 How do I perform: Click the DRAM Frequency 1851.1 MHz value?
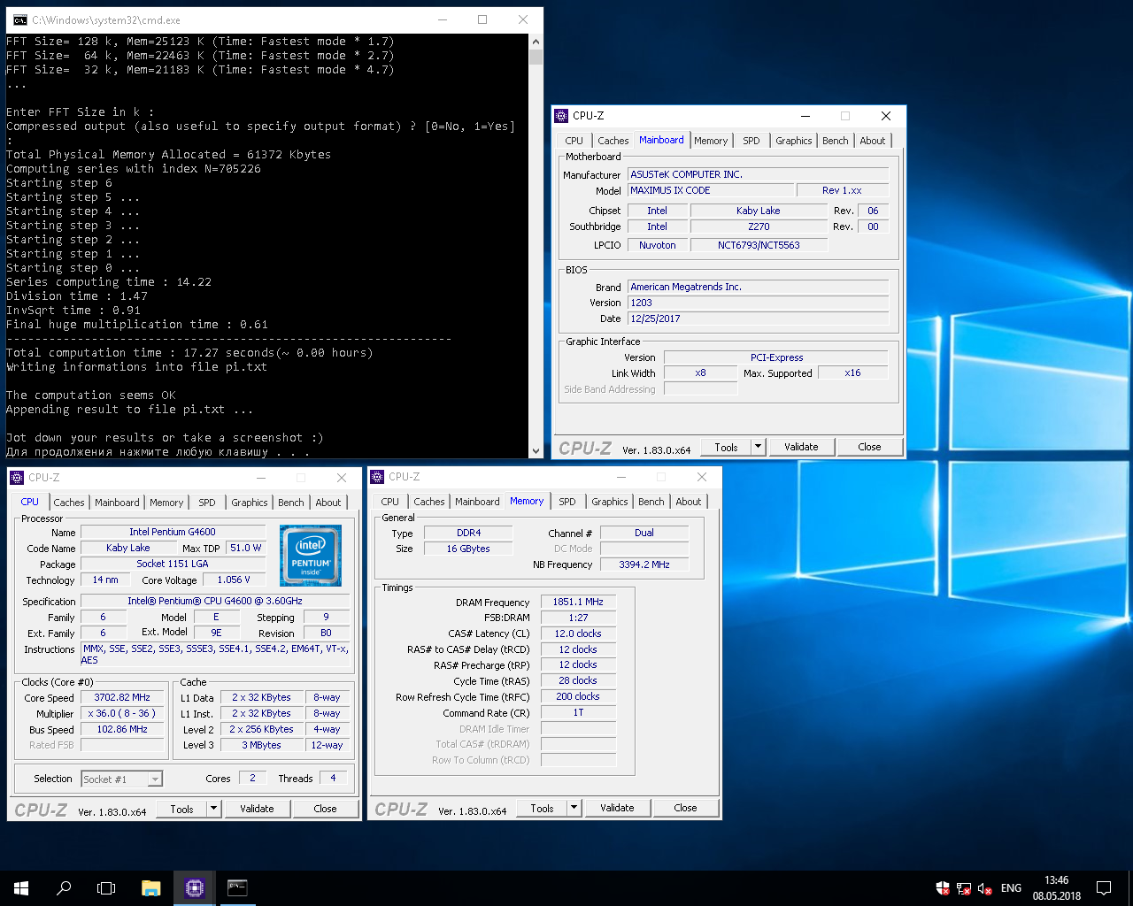(578, 602)
